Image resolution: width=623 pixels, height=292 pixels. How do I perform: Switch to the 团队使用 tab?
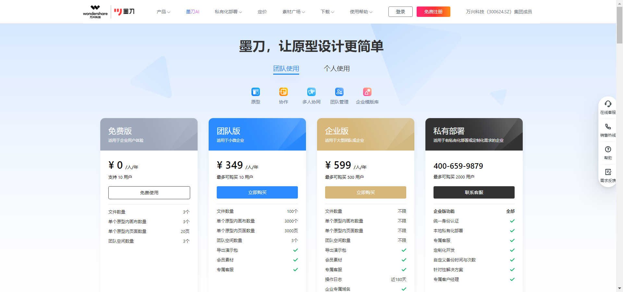(286, 69)
